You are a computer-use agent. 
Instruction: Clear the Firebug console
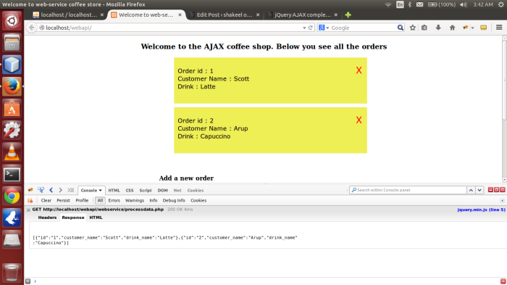(46, 200)
